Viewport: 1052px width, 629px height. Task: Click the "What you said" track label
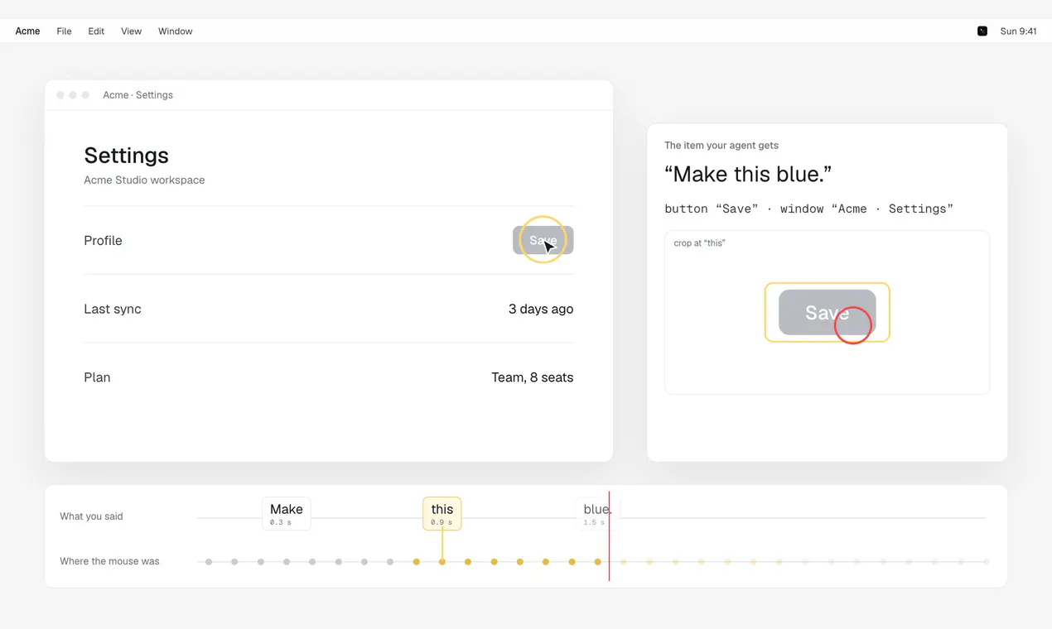pos(91,516)
